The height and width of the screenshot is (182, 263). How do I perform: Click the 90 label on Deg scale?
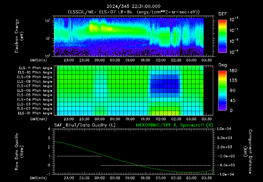tap(233, 91)
